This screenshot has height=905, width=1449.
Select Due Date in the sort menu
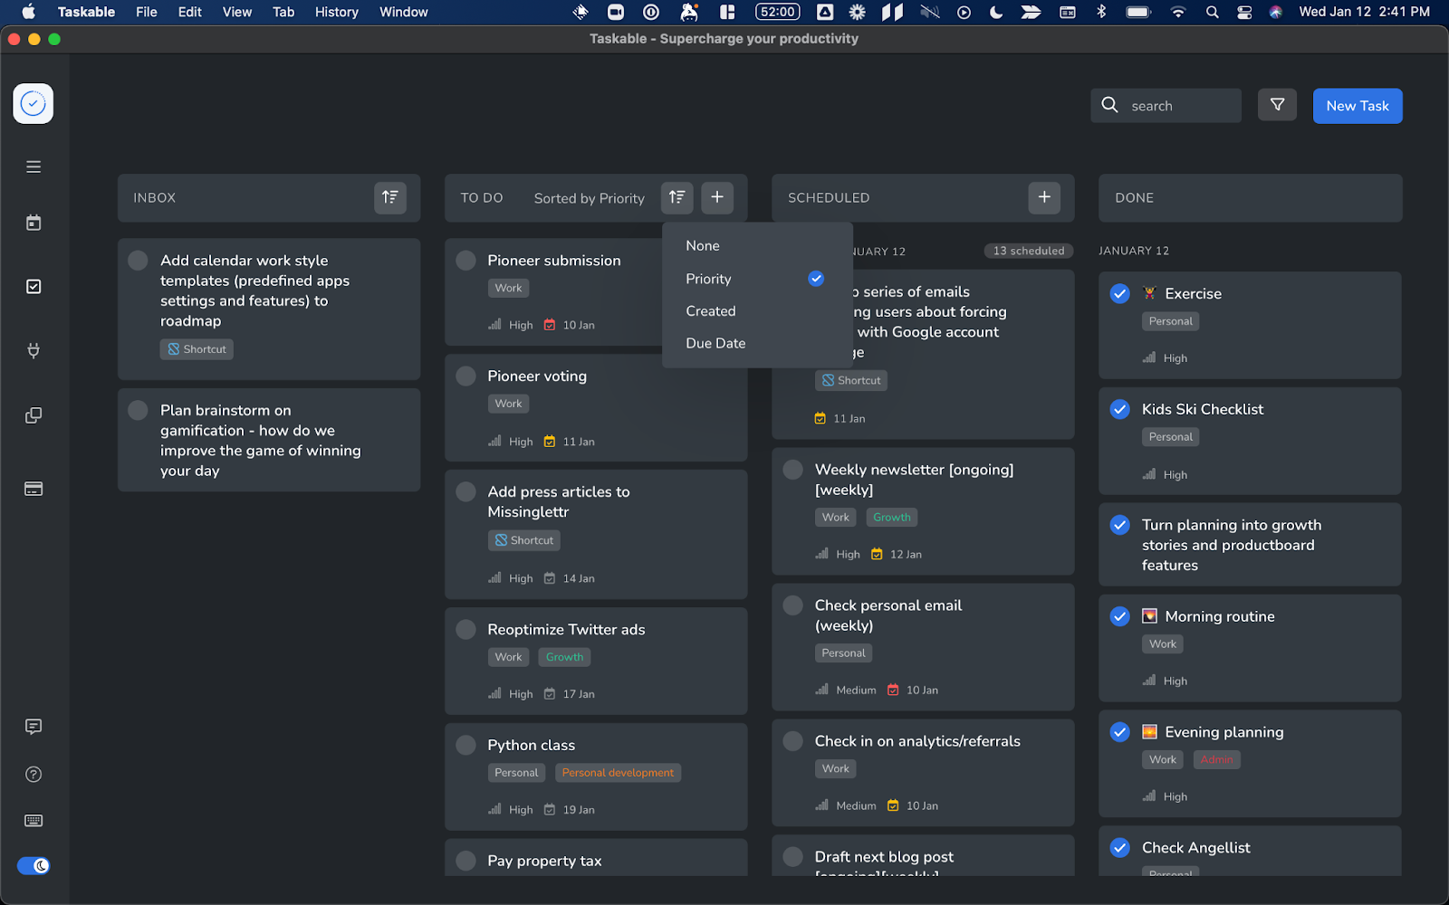pos(715,343)
